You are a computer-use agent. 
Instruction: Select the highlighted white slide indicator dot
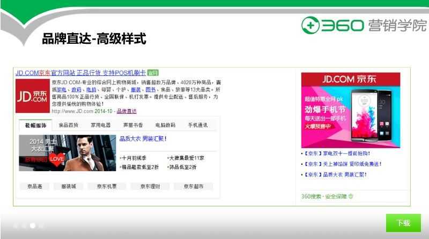click(33, 226)
